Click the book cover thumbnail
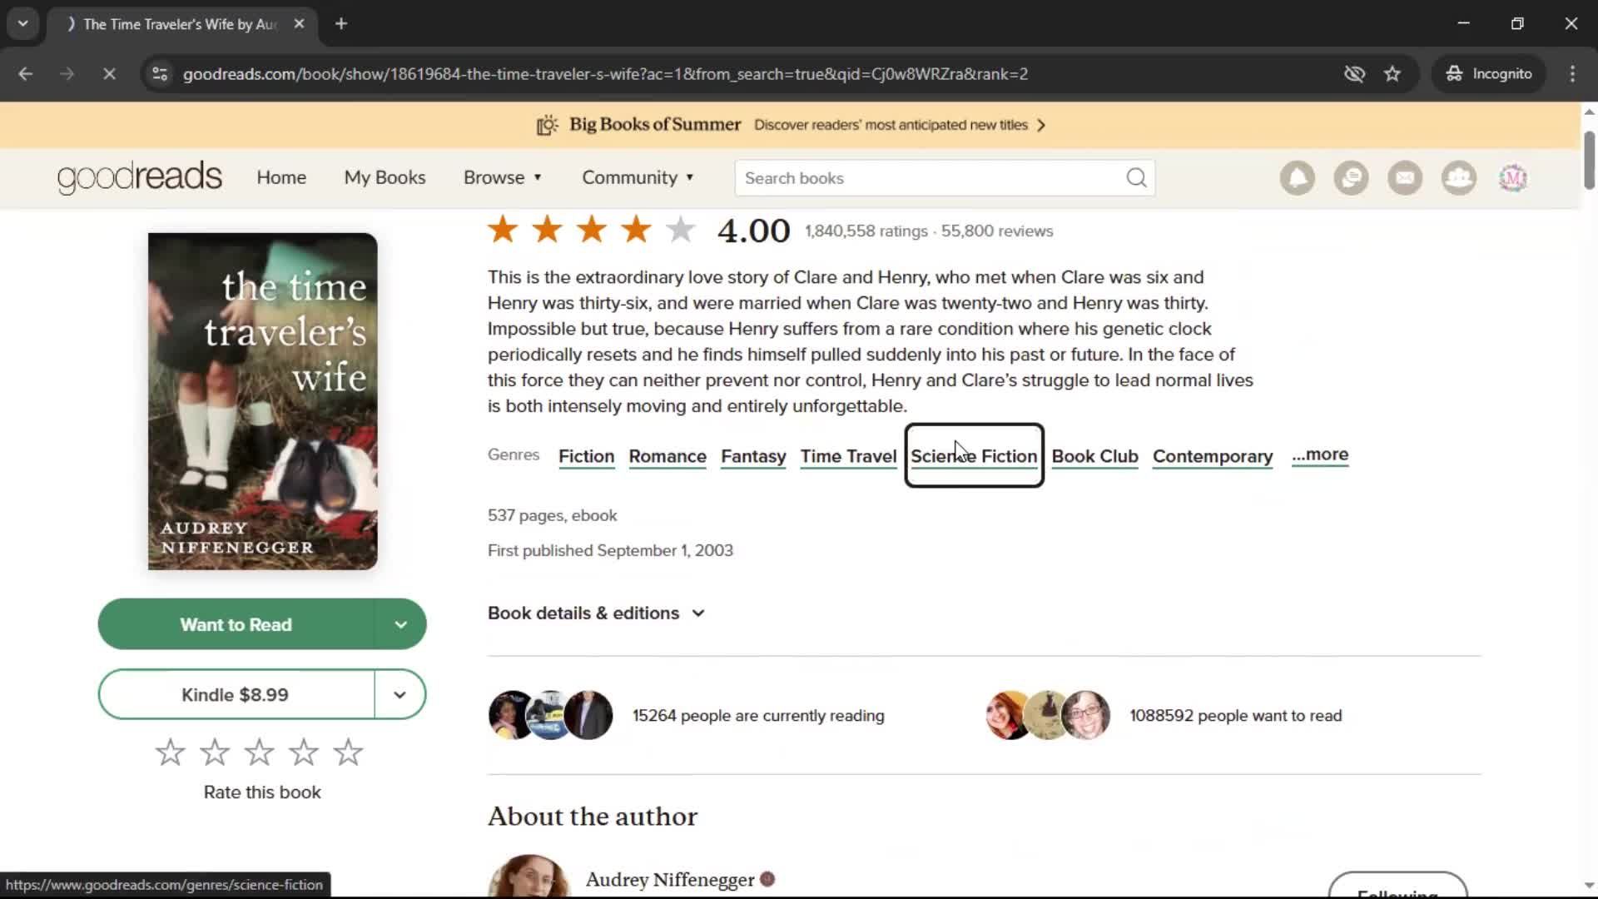Image resolution: width=1598 pixels, height=899 pixels. [x=263, y=401]
